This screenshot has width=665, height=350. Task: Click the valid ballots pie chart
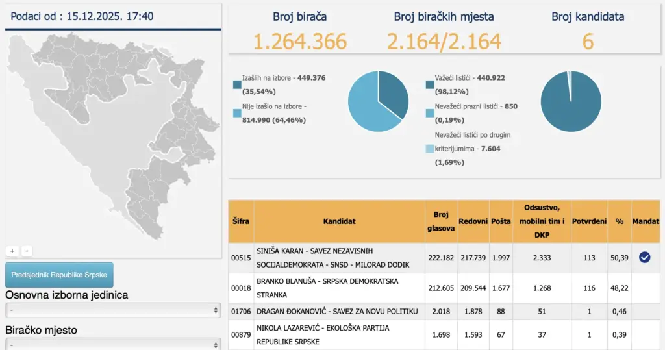[571, 101]
